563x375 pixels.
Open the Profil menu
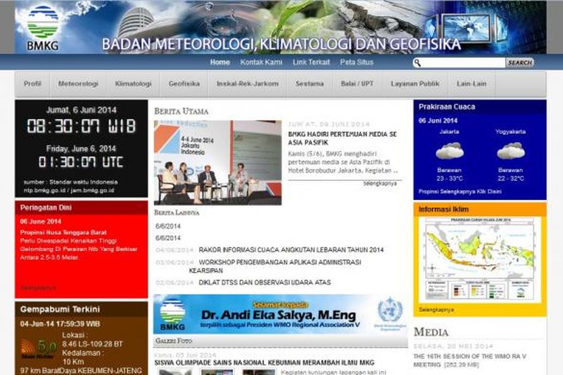coord(32,84)
